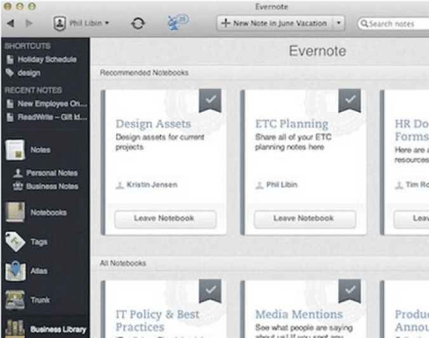
Task: Toggle the checkmark ribbon on Media Mentions
Action: point(350,290)
